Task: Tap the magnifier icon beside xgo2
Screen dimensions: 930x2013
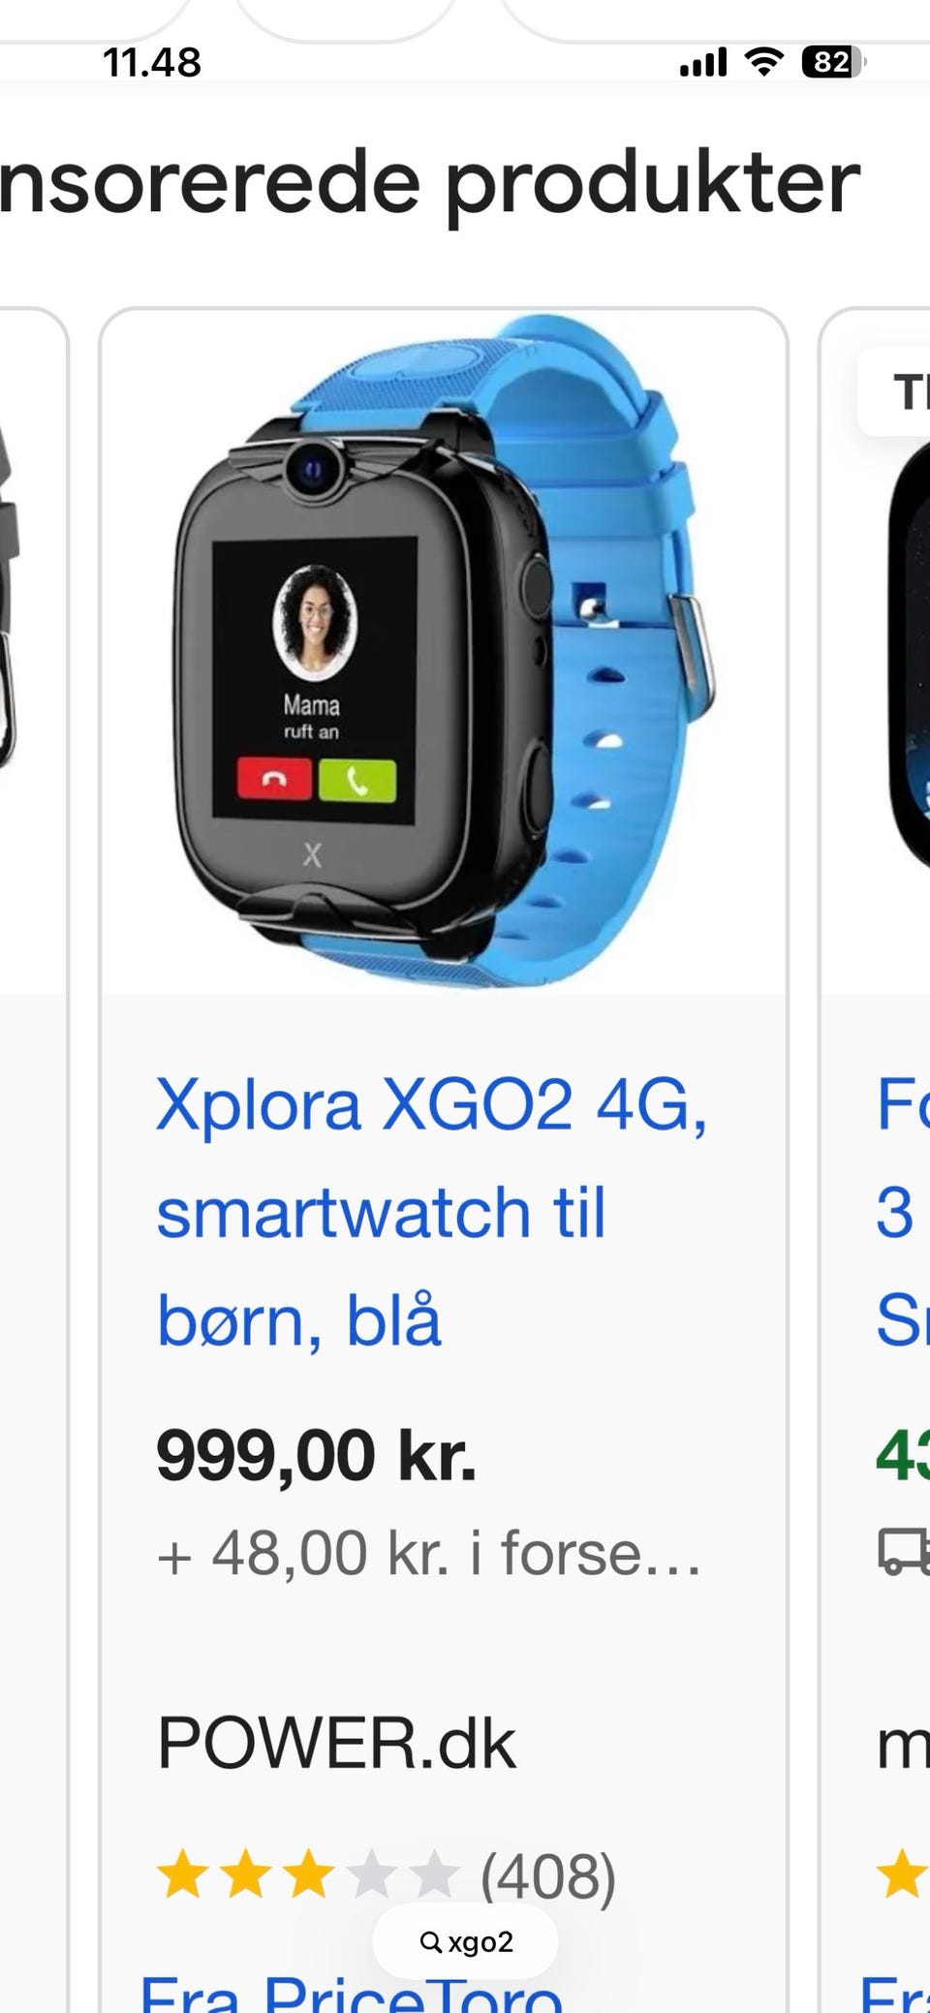Action: click(431, 1942)
